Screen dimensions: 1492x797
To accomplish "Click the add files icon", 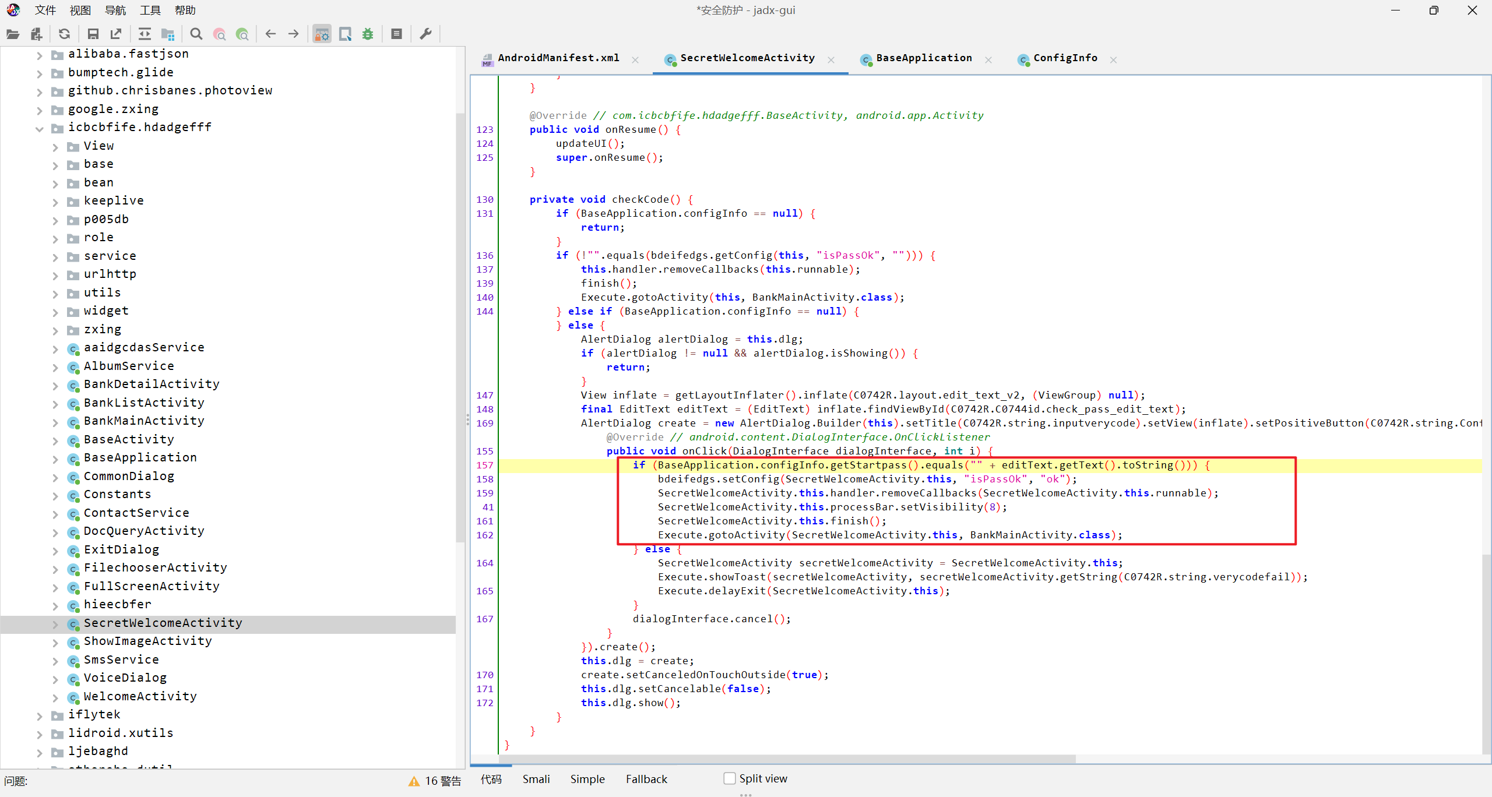I will pyautogui.click(x=36, y=34).
